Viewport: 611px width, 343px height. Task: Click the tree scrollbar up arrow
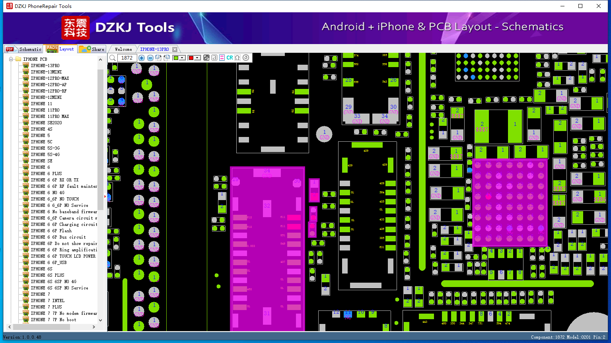tap(100, 59)
